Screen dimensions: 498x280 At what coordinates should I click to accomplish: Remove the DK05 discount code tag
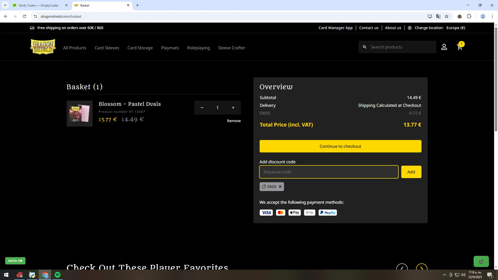280,187
